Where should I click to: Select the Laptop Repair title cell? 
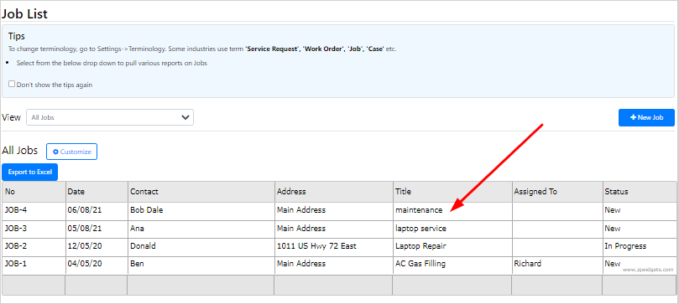452,246
